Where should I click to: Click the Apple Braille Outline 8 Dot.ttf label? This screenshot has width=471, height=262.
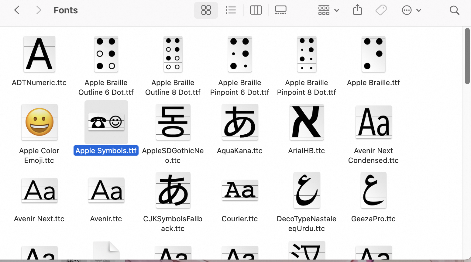[x=173, y=88]
